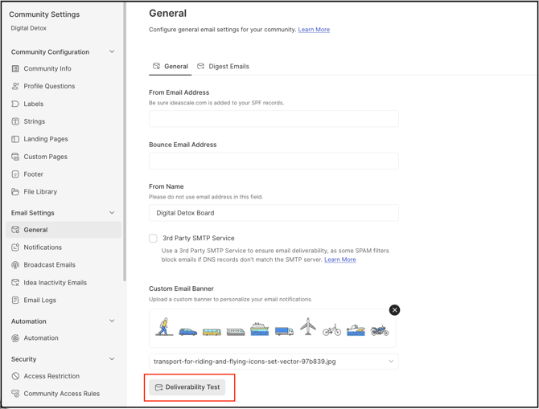Click the Landing Pages icon

15,139
